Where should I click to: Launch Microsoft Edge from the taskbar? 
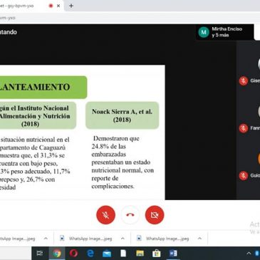90,254
